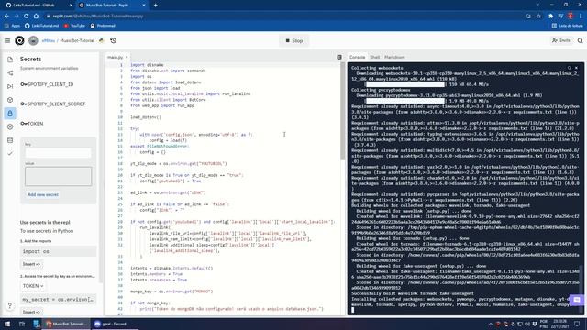
Task: Open the Files sidebar icon
Action: 10,60
